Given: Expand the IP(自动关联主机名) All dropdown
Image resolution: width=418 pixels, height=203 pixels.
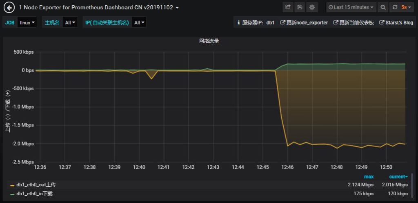Looking at the screenshot, I should [139, 23].
